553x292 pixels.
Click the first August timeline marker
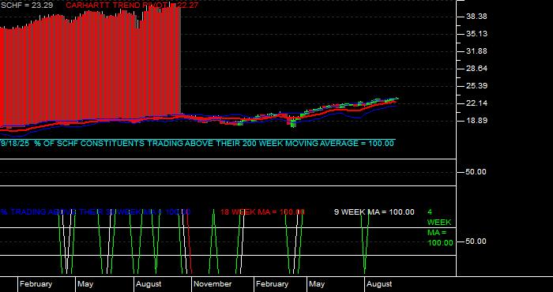click(149, 284)
